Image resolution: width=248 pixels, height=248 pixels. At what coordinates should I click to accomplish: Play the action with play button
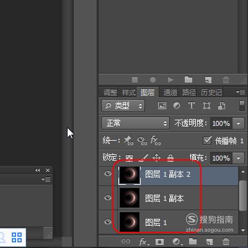coord(170,79)
